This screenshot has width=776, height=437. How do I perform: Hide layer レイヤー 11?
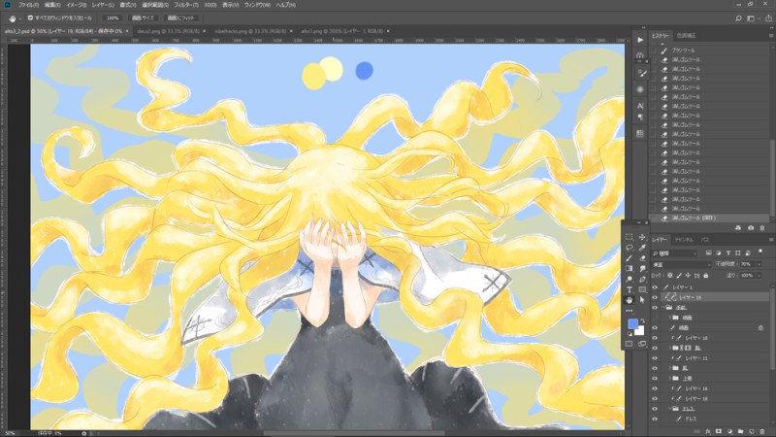point(655,357)
